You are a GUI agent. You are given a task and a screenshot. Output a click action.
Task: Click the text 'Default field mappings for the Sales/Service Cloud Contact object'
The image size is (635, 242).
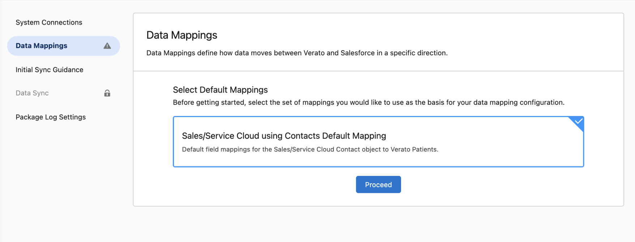(x=282, y=150)
